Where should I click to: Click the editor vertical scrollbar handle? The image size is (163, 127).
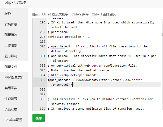tap(162, 35)
